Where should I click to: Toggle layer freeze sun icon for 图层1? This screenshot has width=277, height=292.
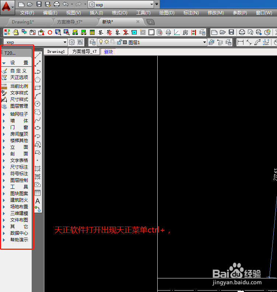tap(107, 42)
